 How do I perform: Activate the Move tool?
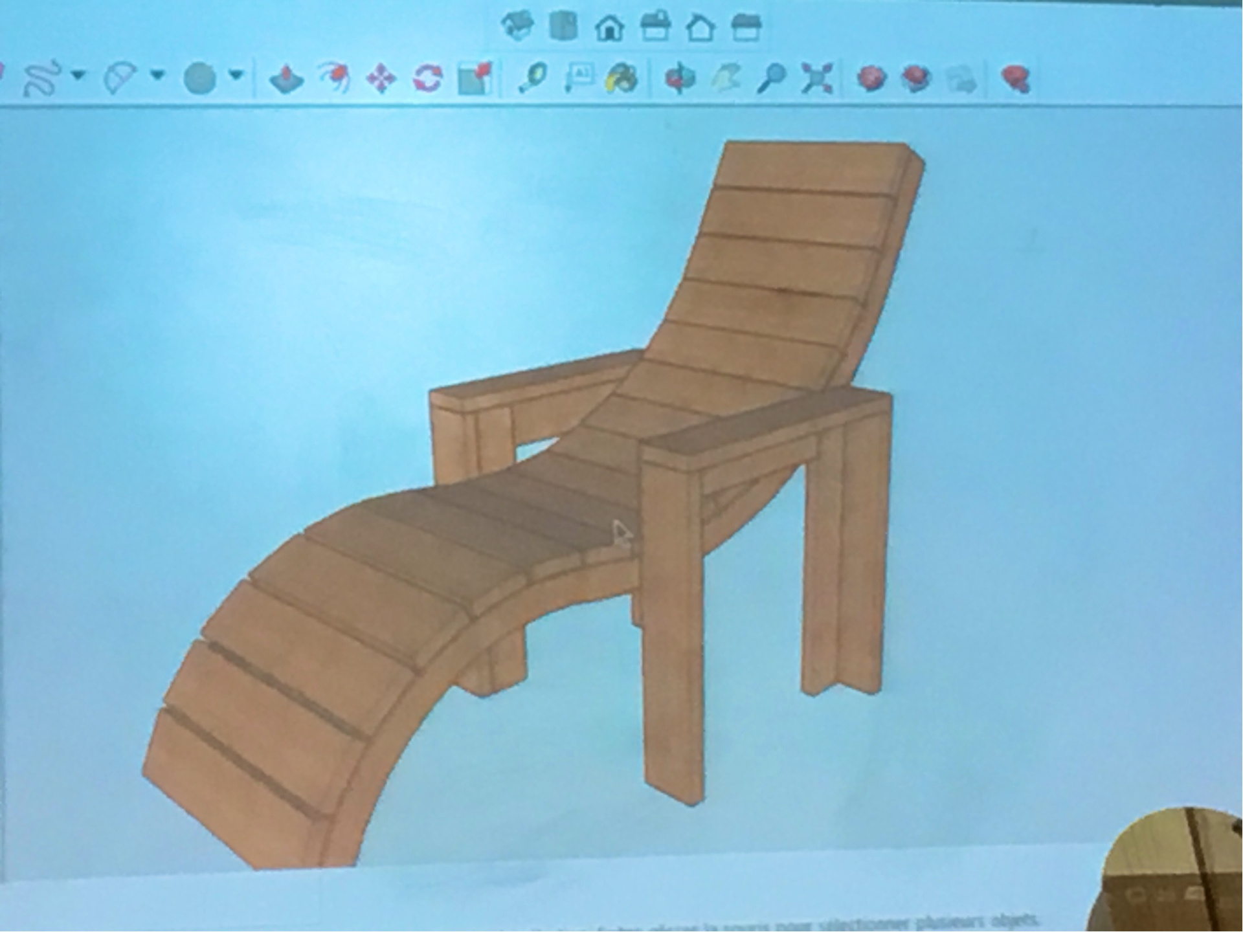(x=381, y=79)
